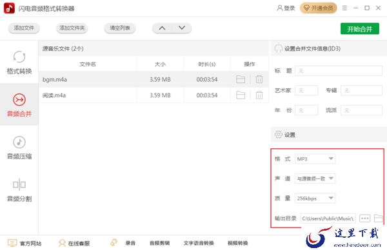Switch to 音频分割 sidebar tab
The width and height of the screenshot is (387, 250).
pos(19,190)
